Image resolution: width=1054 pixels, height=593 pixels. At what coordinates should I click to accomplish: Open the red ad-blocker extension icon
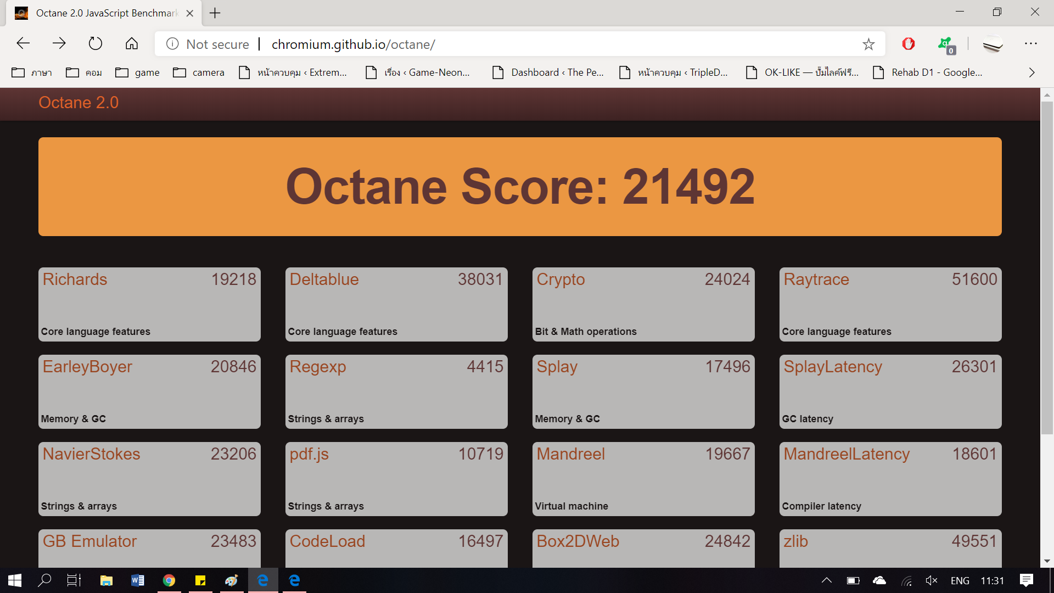tap(909, 44)
